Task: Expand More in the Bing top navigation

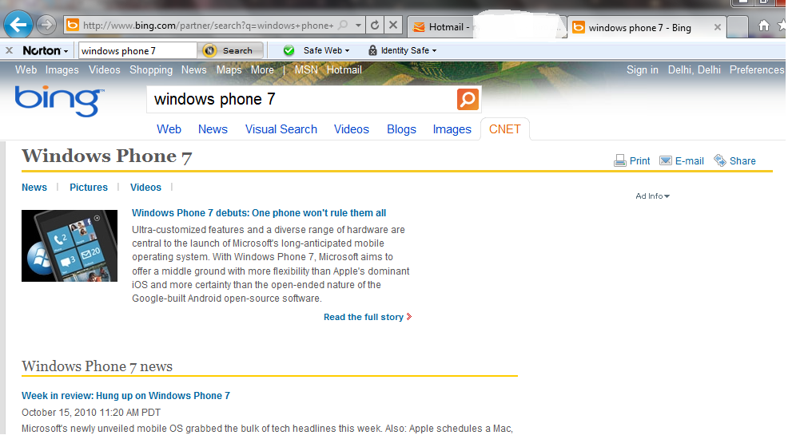Action: coord(262,69)
